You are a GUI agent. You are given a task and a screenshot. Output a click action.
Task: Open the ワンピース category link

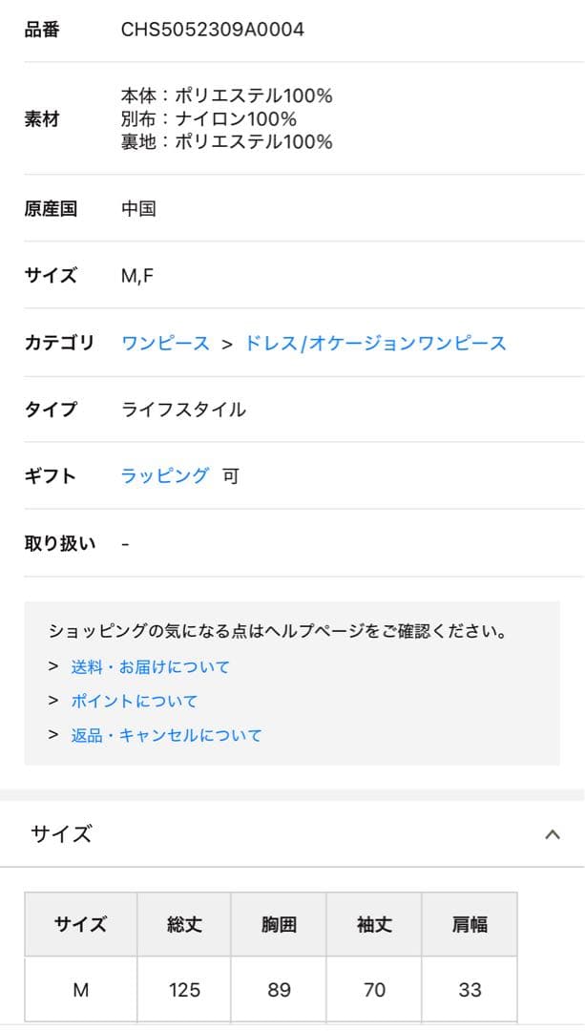click(x=163, y=343)
